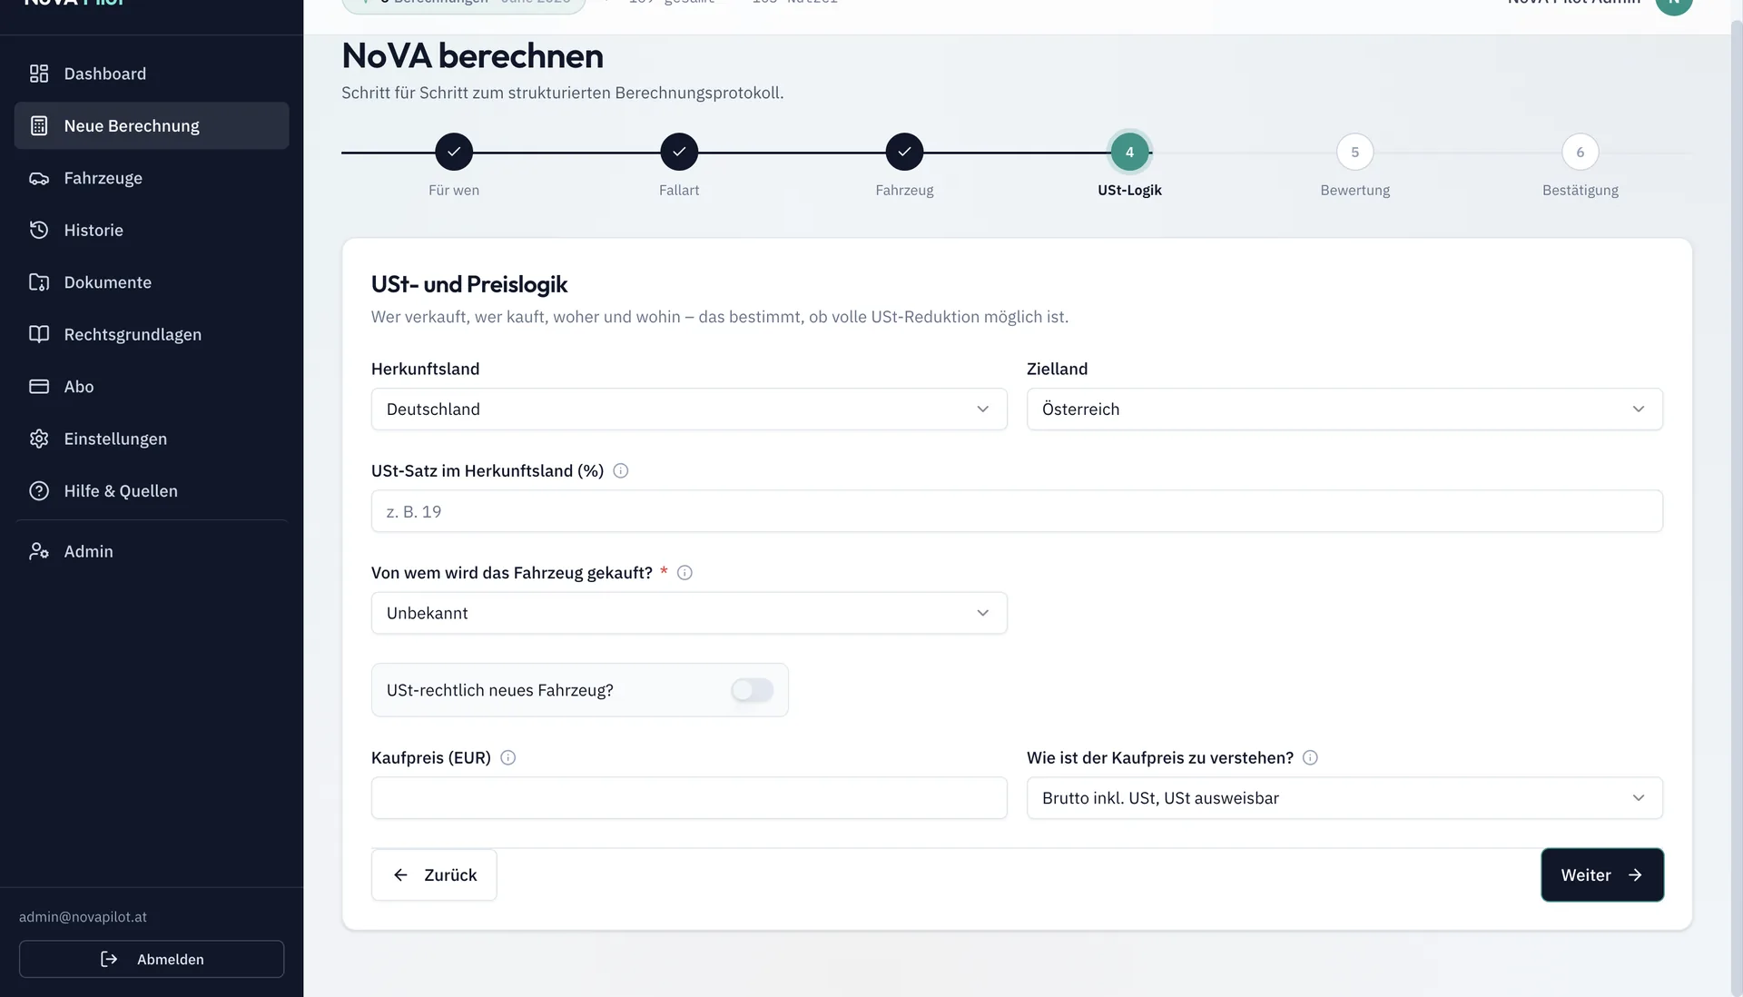Viewport: 1743px width, 997px height.
Task: Click the Rechtsgrundlagen book icon
Action: [39, 334]
